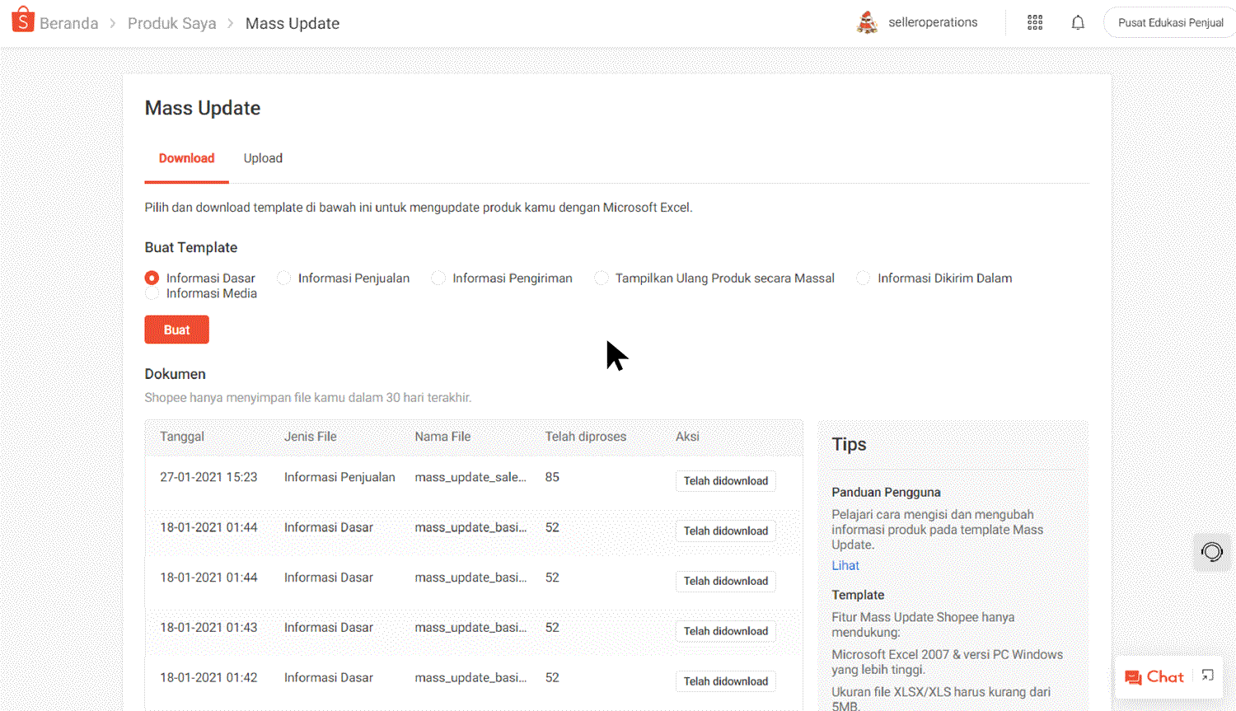This screenshot has width=1236, height=711.
Task: Select the Informasi Penjualan radio option
Action: pyautogui.click(x=284, y=278)
